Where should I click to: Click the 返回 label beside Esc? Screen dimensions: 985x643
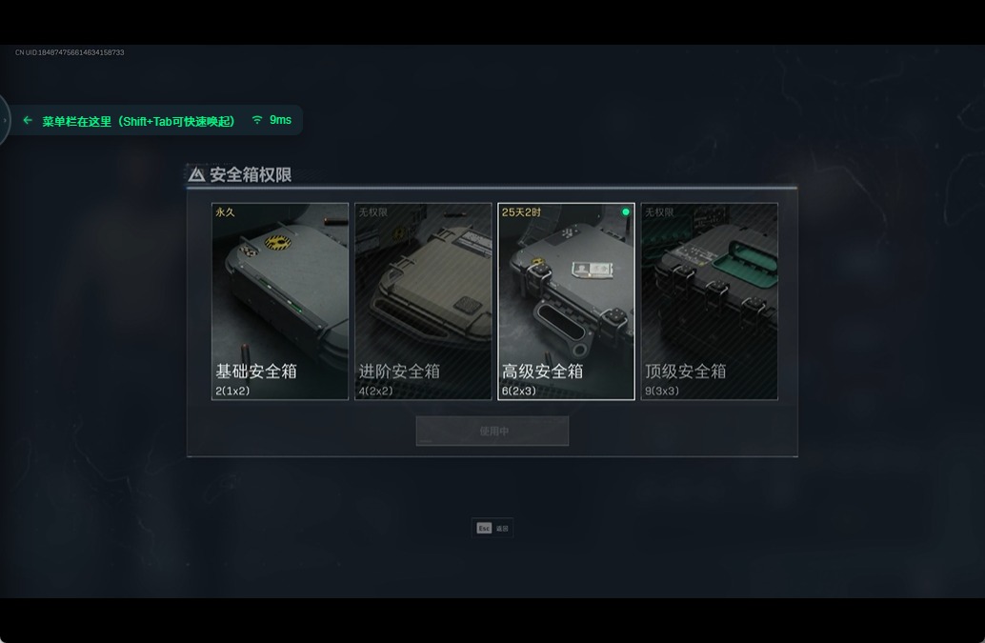pos(502,529)
